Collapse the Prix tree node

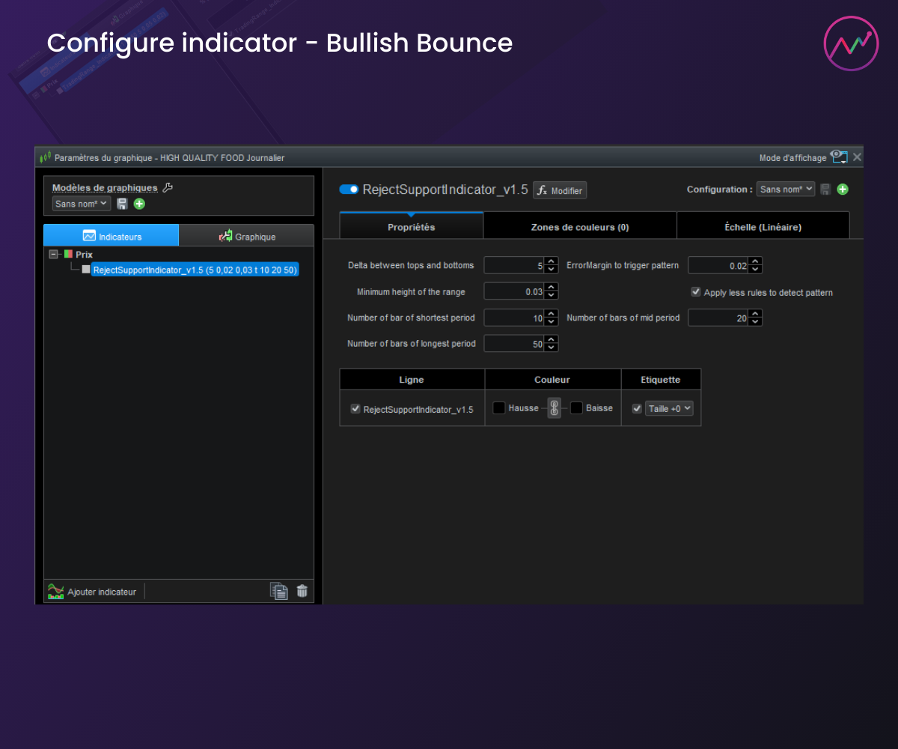(53, 255)
